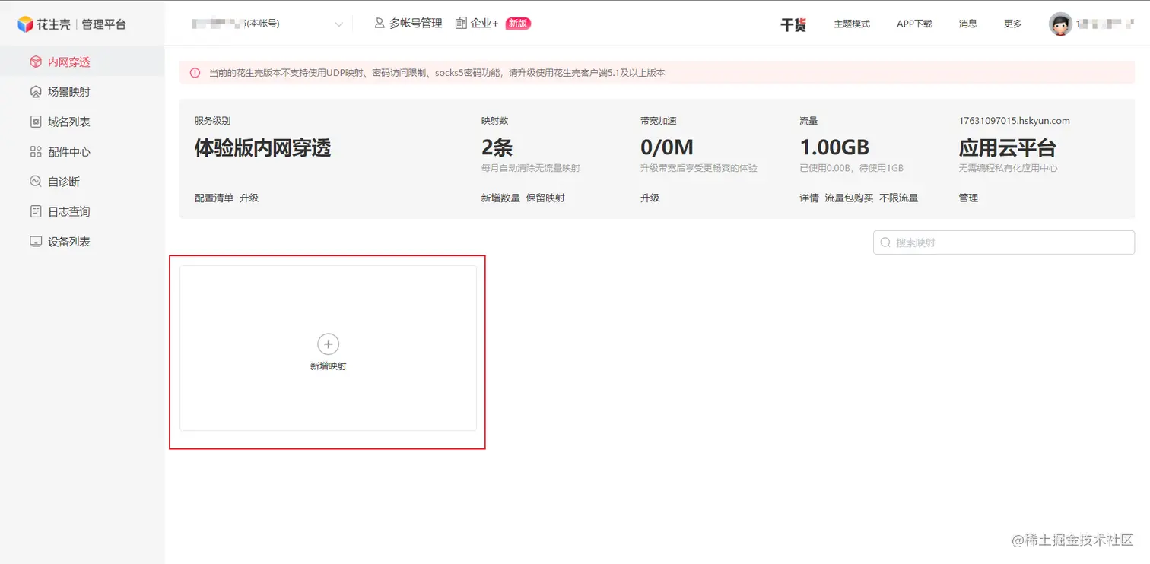This screenshot has width=1150, height=564.
Task: Click the 2条 mapping count
Action: tap(497, 147)
